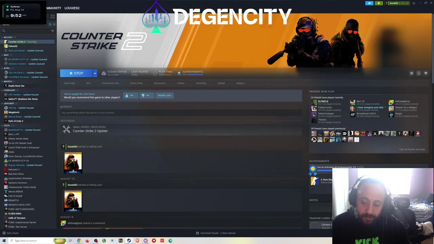Collapse the MARCH library section
Screen dimensions: 434x244
click(x=2, y=81)
